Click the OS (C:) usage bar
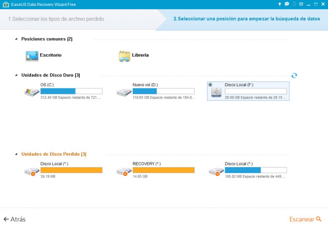Viewport: 328px width, 229px height. point(72,91)
